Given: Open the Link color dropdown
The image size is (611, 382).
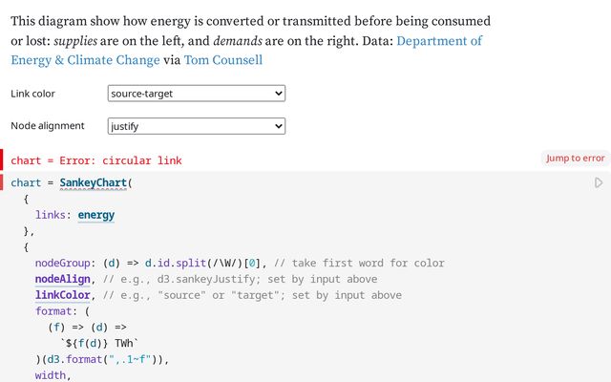Looking at the screenshot, I should (197, 93).
